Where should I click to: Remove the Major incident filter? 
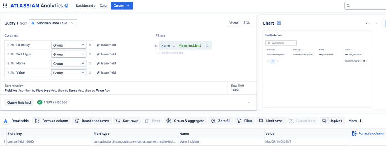[x=207, y=45]
